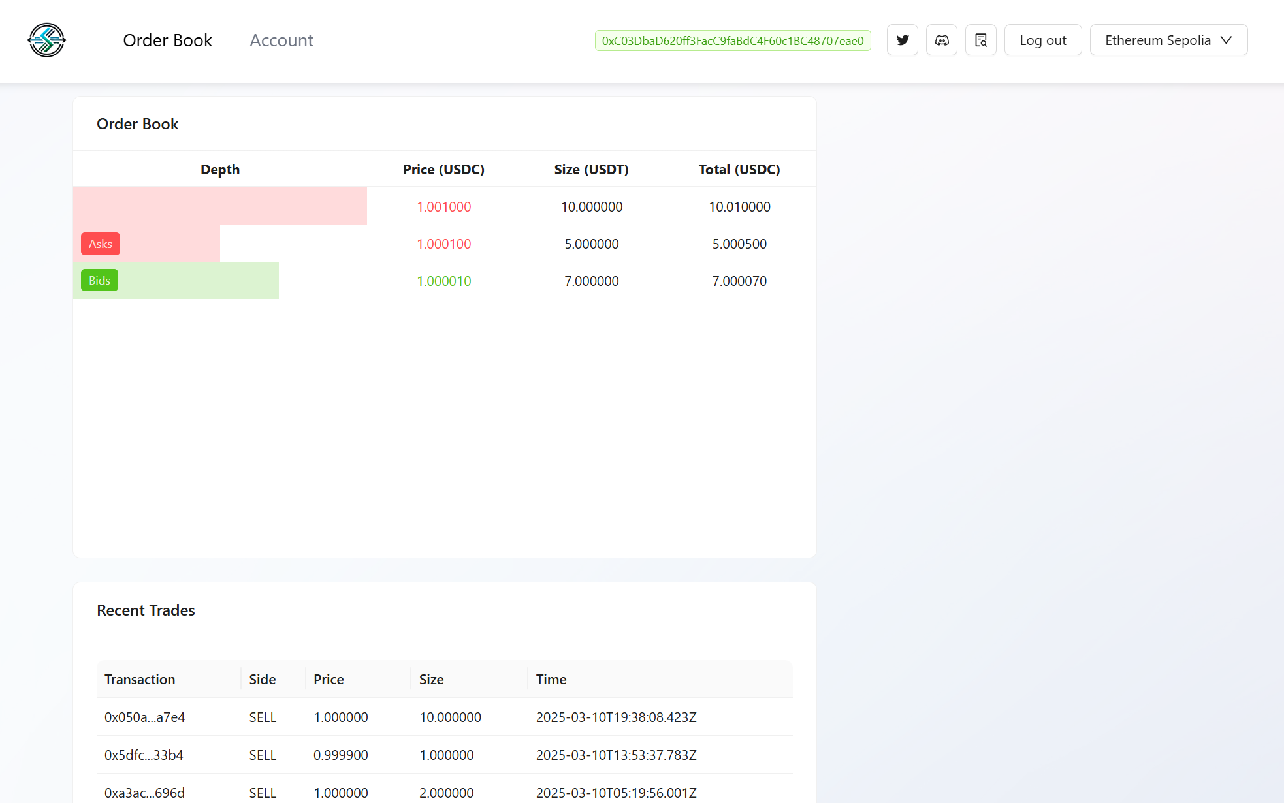Click the exchange logo icon
Viewport: 1284px width, 803px height.
46,40
